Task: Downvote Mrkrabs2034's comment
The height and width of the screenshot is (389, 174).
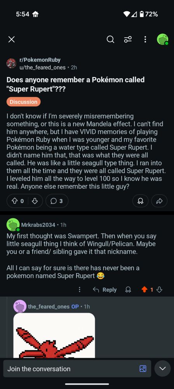Action: tap(159, 289)
